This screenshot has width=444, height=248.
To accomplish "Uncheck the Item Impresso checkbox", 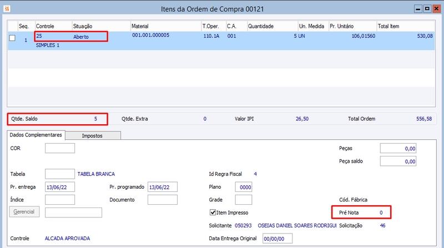I will [x=213, y=212].
